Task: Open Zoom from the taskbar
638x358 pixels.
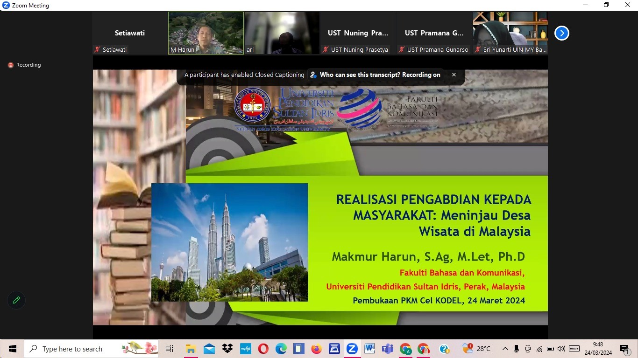Action: pos(352,349)
